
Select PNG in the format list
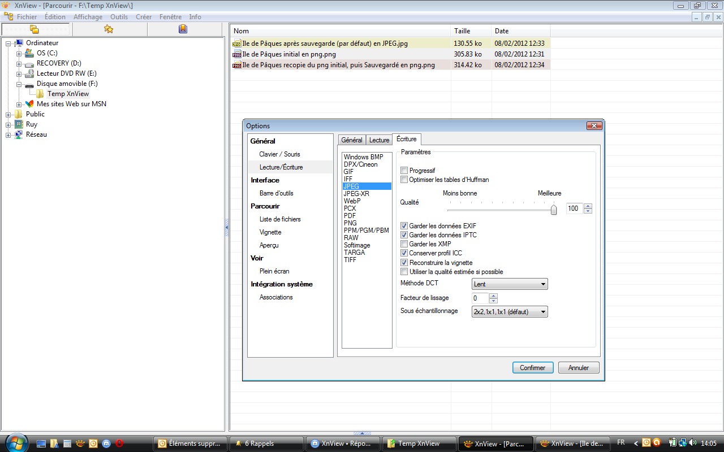350,223
